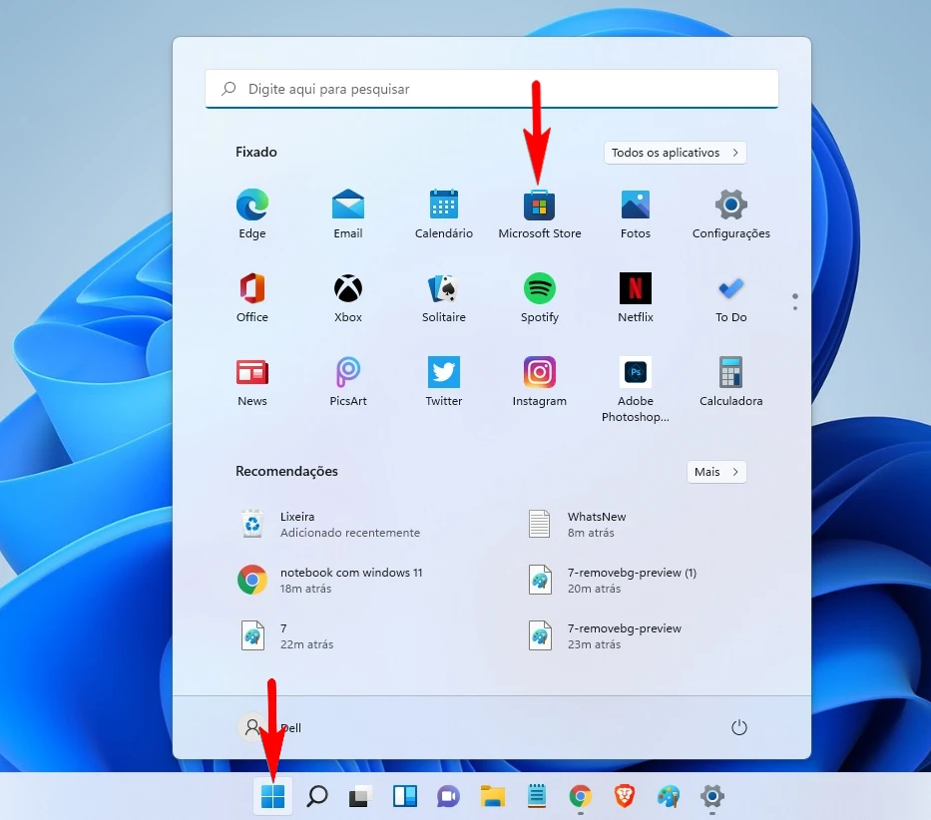Open Chrome from the taskbar
931x820 pixels.
[x=580, y=796]
